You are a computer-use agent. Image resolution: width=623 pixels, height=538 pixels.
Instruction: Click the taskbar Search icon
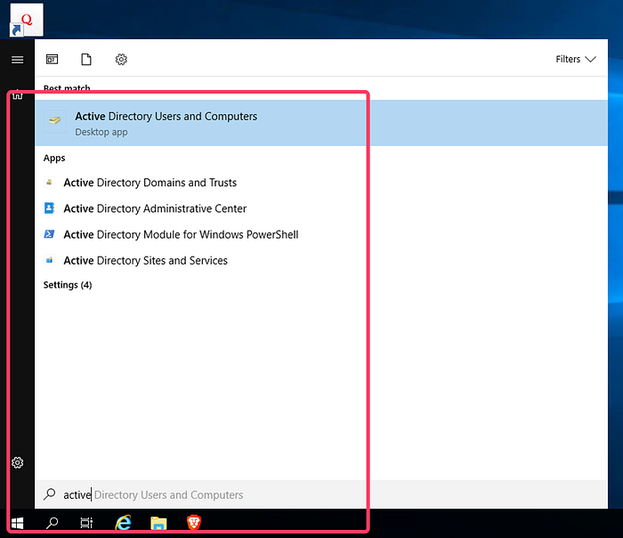52,523
